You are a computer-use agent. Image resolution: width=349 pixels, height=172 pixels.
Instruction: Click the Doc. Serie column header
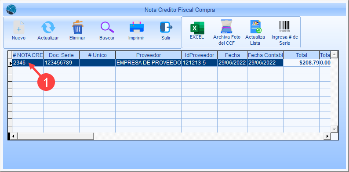[61, 55]
